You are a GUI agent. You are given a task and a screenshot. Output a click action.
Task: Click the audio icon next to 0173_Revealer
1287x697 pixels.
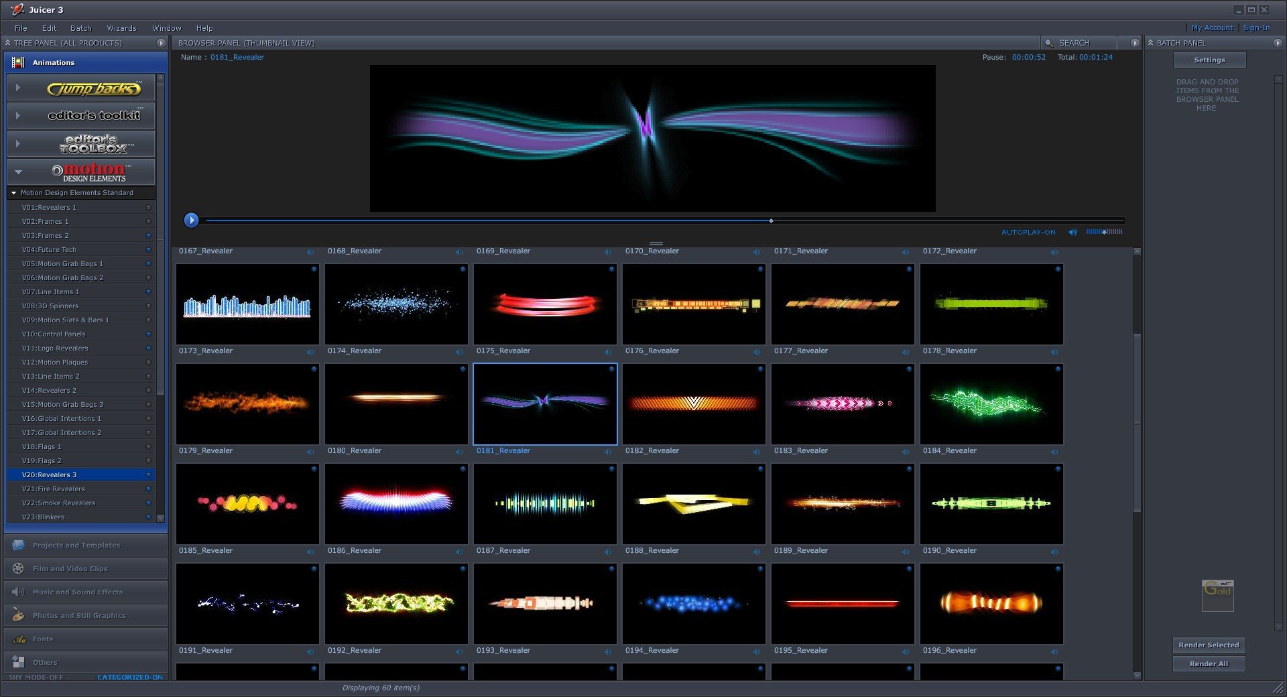(310, 352)
